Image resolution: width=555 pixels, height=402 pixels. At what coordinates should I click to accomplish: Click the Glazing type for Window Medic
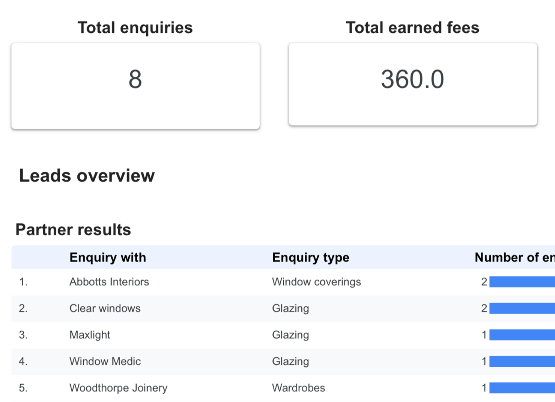[x=290, y=362]
